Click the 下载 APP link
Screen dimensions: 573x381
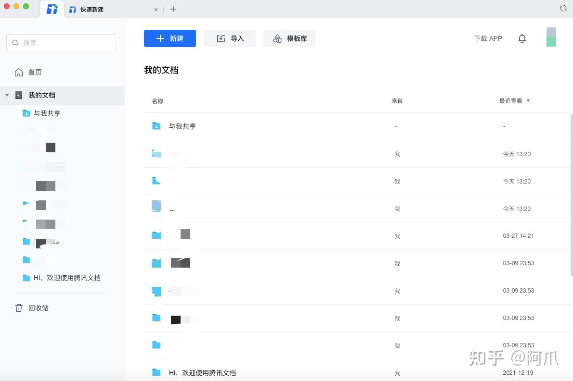coord(488,38)
